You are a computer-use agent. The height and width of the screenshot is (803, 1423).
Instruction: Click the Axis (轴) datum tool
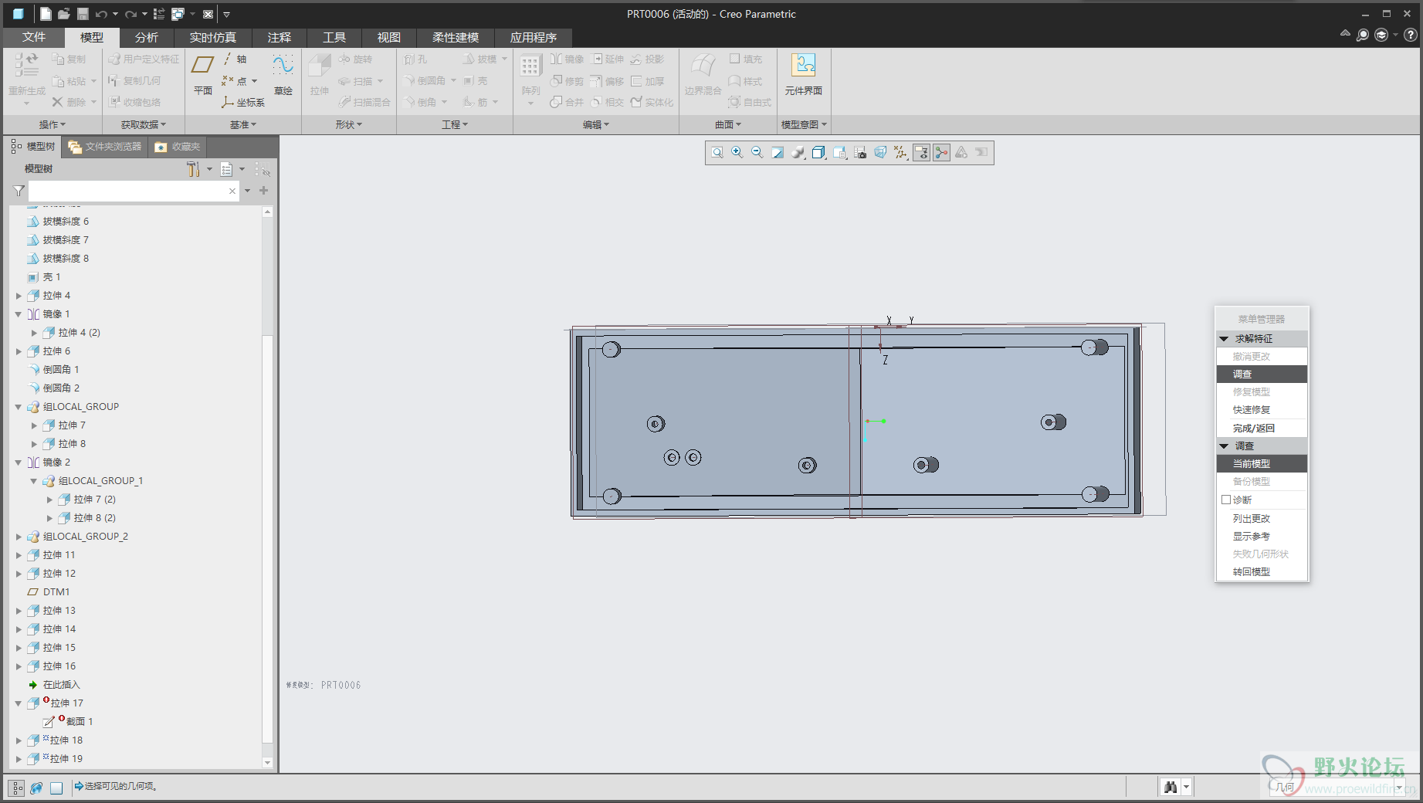[x=235, y=59]
